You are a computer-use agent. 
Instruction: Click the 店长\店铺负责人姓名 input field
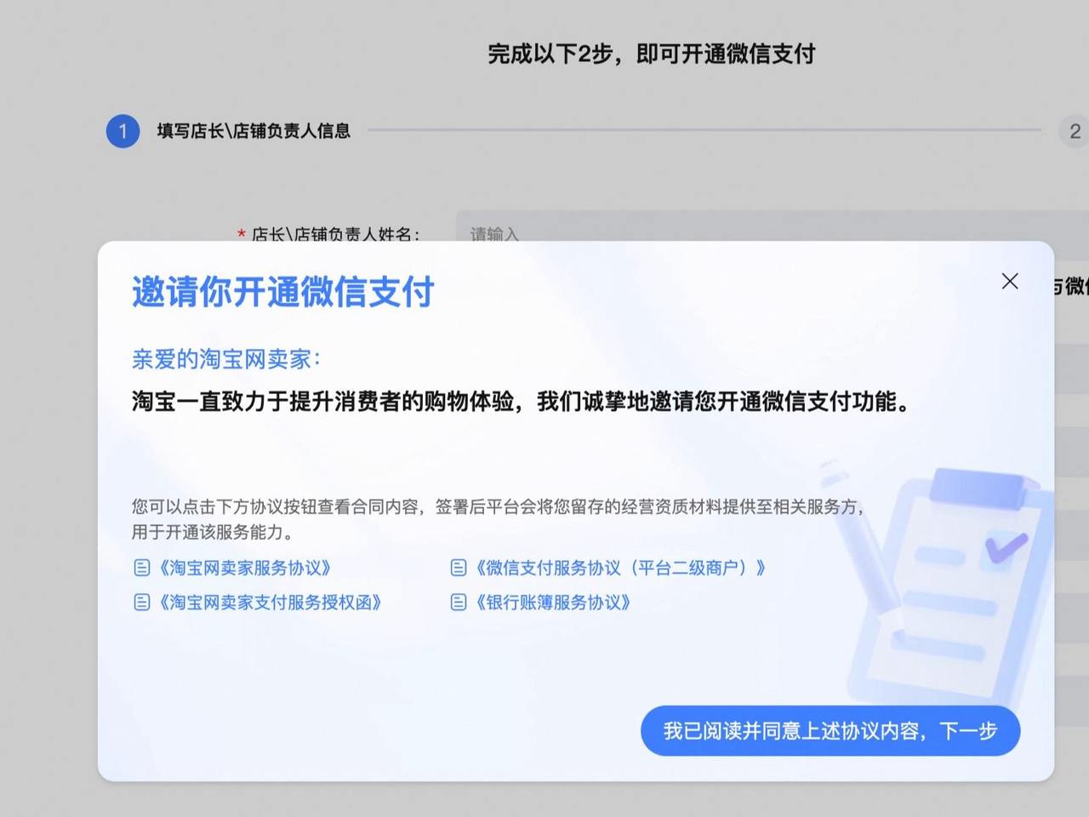(773, 228)
